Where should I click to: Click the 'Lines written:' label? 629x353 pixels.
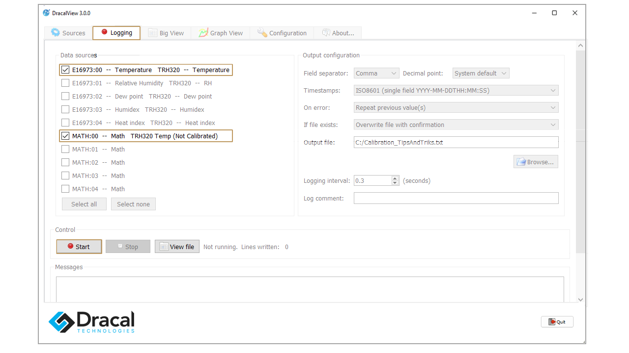point(260,247)
